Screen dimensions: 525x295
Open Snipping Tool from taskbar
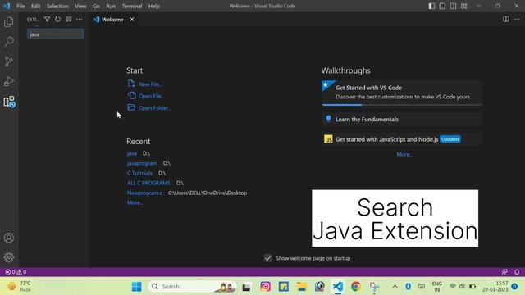click(x=374, y=287)
